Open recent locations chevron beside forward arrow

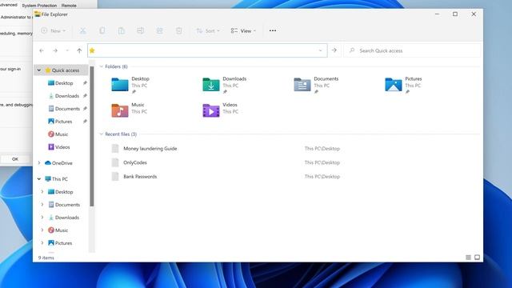click(67, 50)
